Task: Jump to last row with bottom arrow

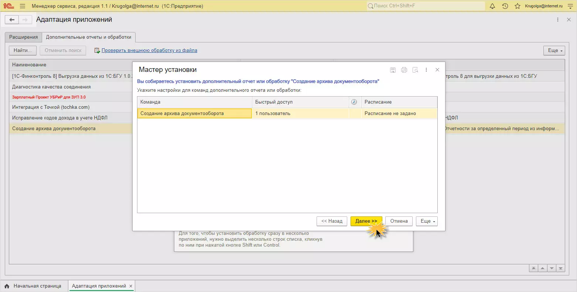Action: click(x=561, y=268)
